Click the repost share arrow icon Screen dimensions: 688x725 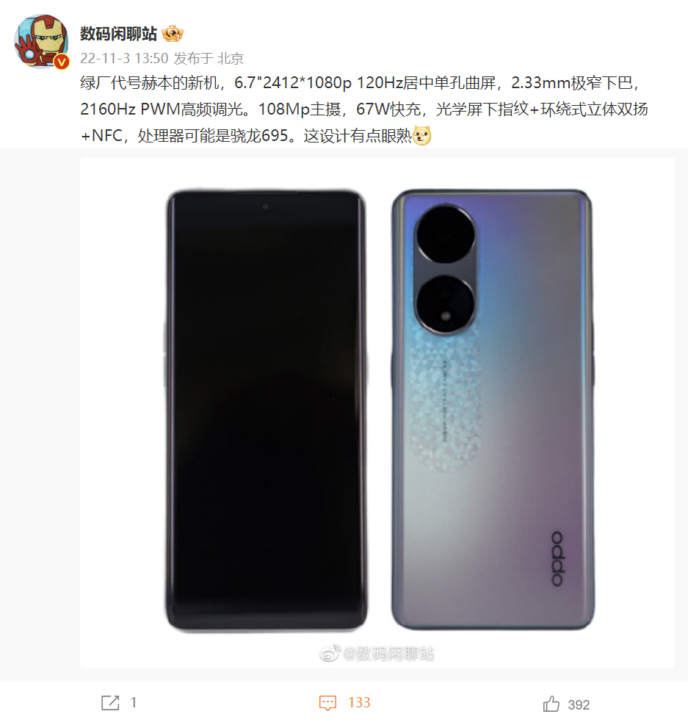point(110,703)
